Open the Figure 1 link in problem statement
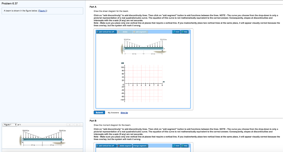This screenshot has width=283, height=152. [43, 11]
